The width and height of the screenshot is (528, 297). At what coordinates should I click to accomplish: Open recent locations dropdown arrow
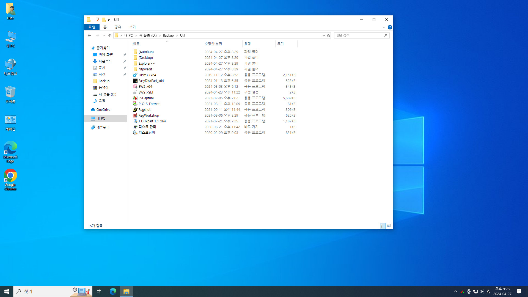click(x=104, y=35)
